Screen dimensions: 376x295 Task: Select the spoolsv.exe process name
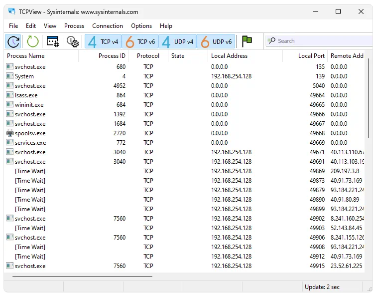click(x=30, y=133)
